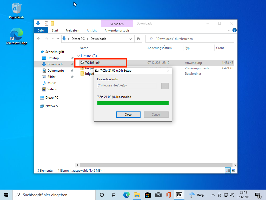Select Videos in navigation pane
The image size is (266, 200).
click(x=52, y=89)
